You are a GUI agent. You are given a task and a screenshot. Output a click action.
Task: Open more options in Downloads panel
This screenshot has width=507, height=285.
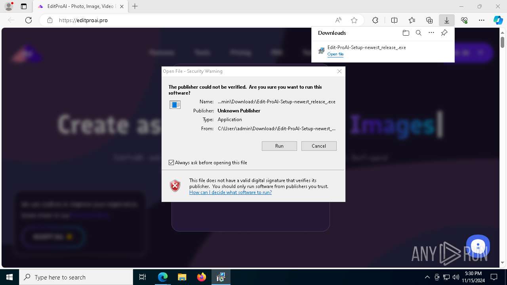[431, 33]
